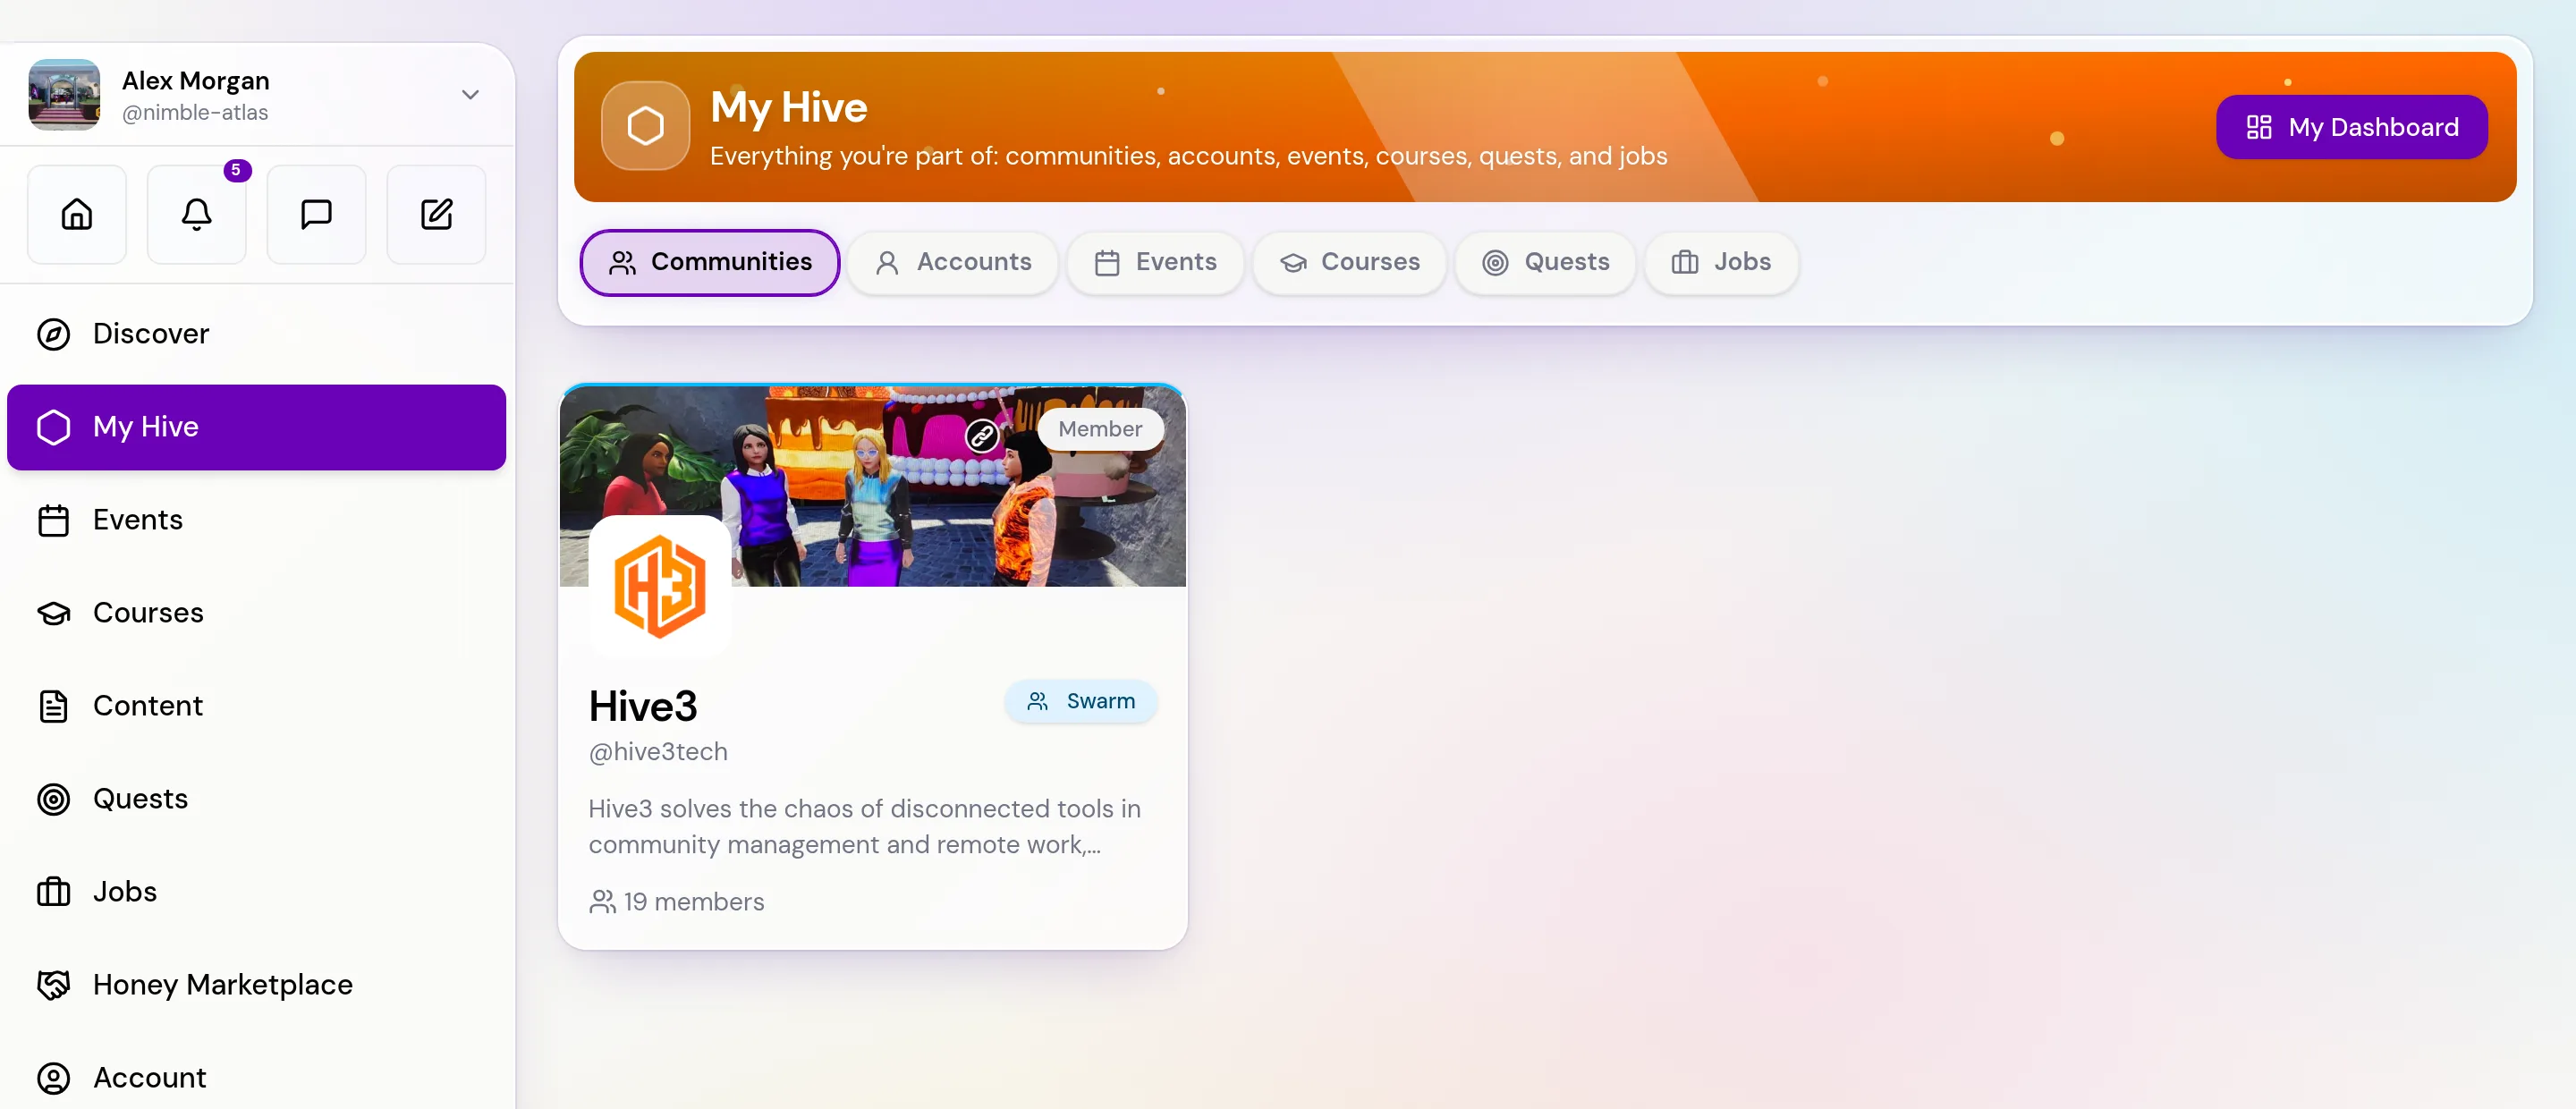Click the @nimble-atlas username
Screen dimensions: 2576x1109
pos(195,113)
